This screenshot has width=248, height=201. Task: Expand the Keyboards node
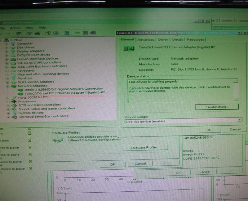(x=7, y=71)
